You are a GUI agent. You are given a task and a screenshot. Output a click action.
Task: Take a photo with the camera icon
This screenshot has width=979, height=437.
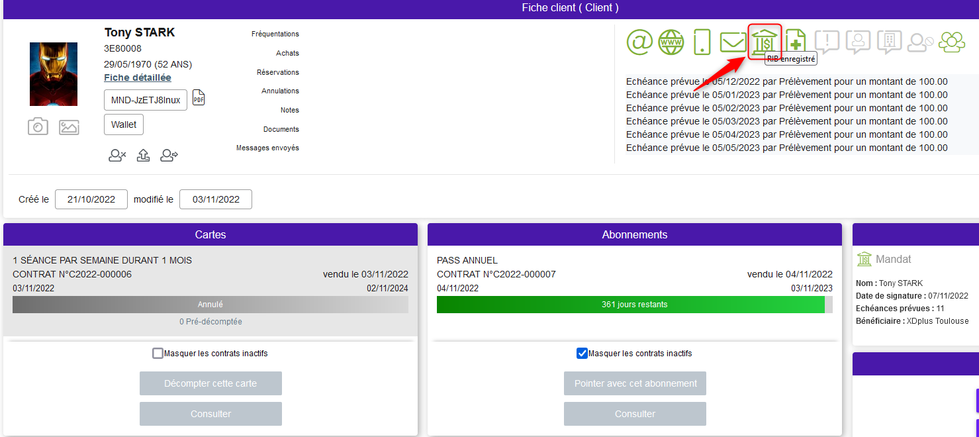(38, 126)
